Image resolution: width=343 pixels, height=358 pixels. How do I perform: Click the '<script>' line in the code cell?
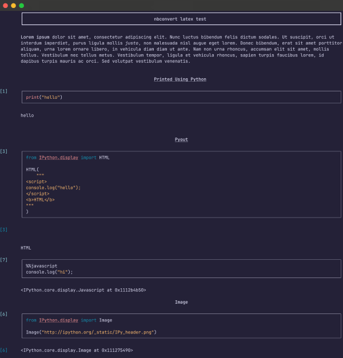click(37, 182)
